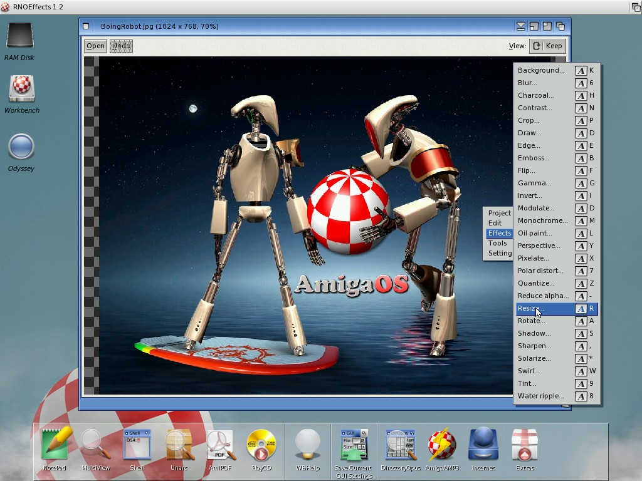The width and height of the screenshot is (642, 481).
Task: Click the screen depth gadget in the title bar
Action: pos(635,7)
